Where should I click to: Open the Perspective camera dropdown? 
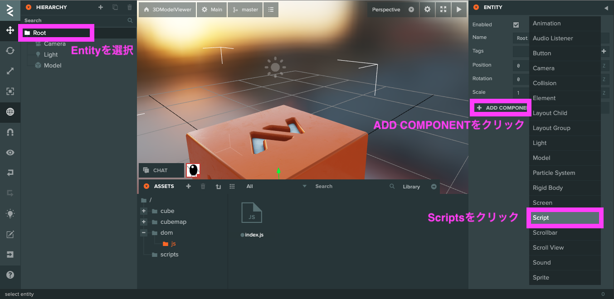pos(393,10)
